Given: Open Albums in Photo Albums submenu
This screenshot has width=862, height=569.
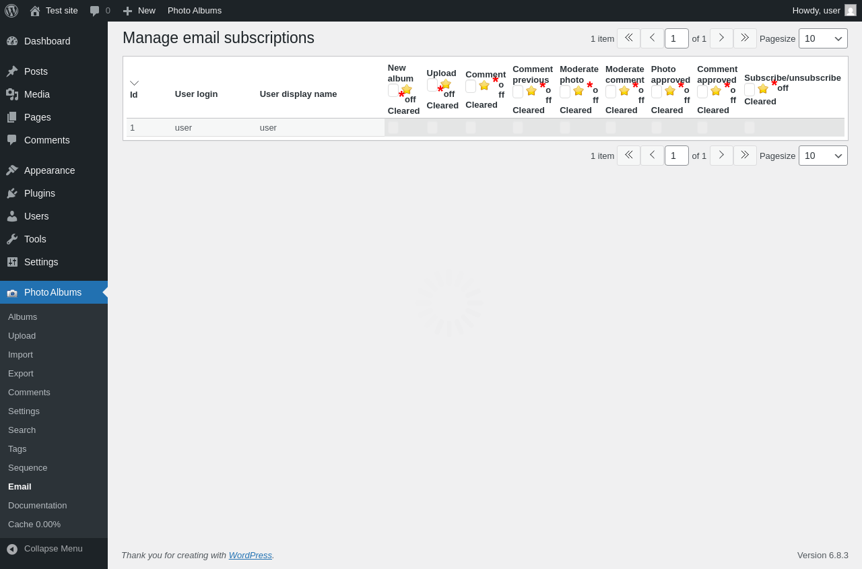Looking at the screenshot, I should [x=22, y=317].
